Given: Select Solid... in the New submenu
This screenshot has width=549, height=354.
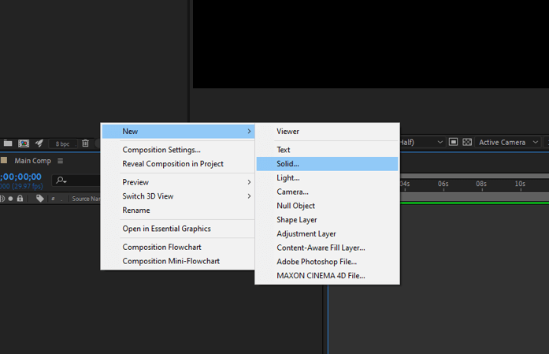Looking at the screenshot, I should point(328,164).
